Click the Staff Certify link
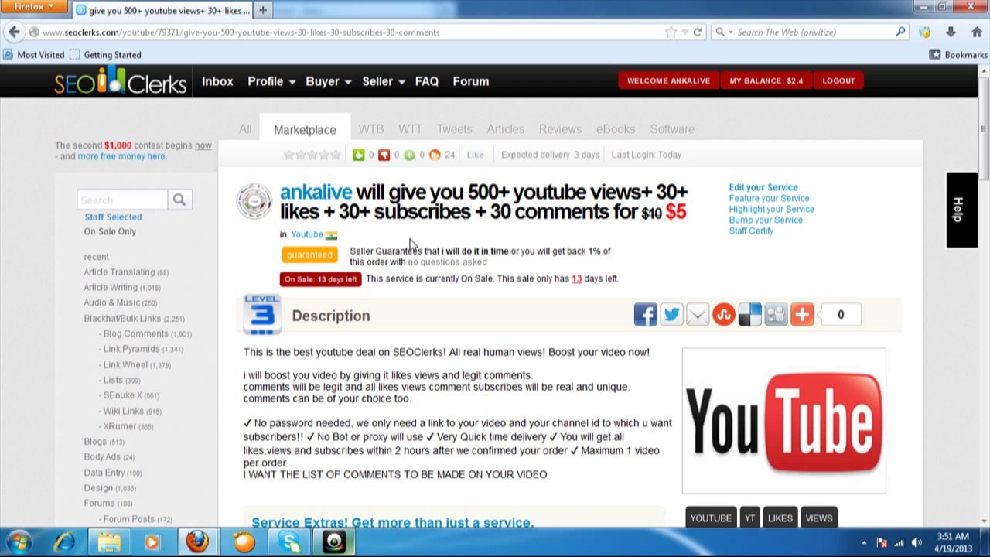This screenshot has width=990, height=557. pos(751,231)
